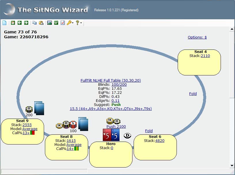Screen dimensions: 235x175
Task: Click the SitNGo Wizard moon logo
Action: [x=9, y=9]
